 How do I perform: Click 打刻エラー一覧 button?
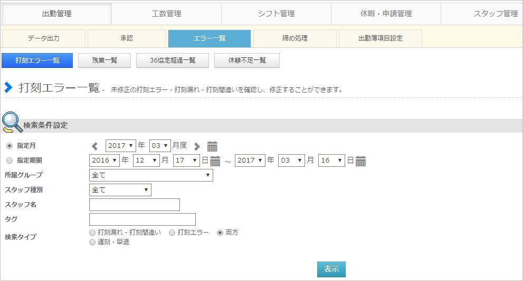(x=37, y=61)
